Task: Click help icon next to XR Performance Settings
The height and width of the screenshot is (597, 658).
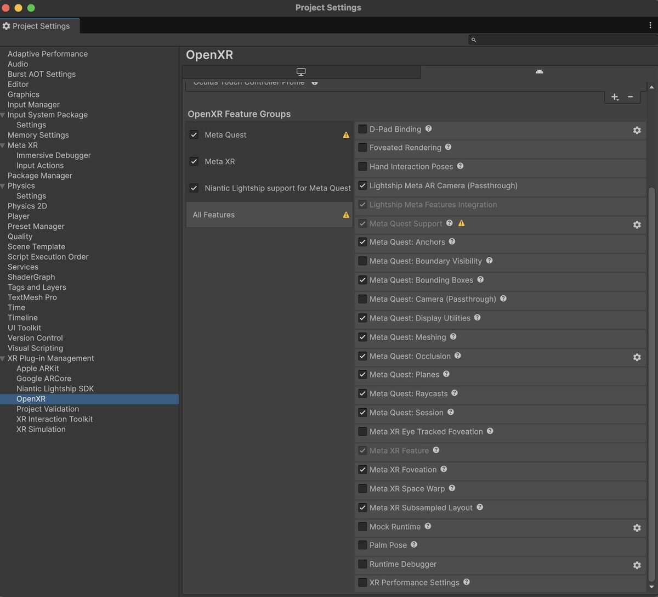Action: click(x=467, y=582)
